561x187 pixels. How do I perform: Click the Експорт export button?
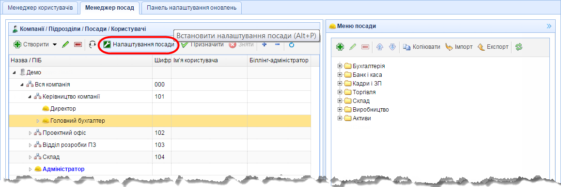[x=493, y=47]
